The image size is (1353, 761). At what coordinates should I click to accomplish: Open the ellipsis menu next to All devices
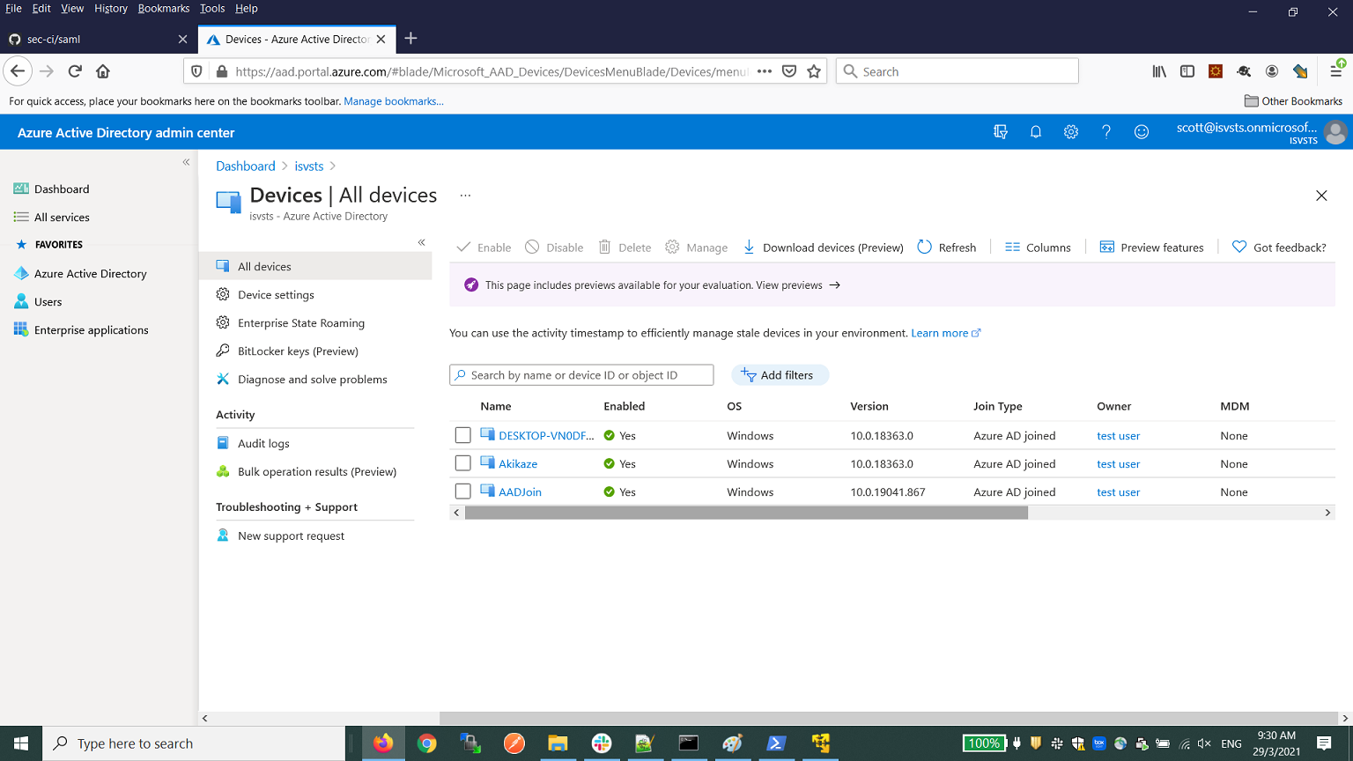coord(464,196)
